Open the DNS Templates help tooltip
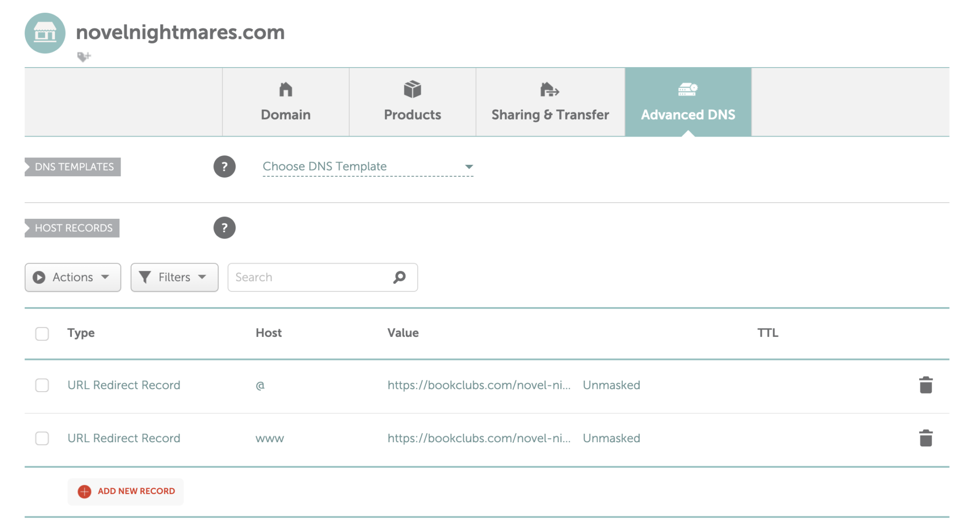Screen dimensions: 969x531 (225, 166)
